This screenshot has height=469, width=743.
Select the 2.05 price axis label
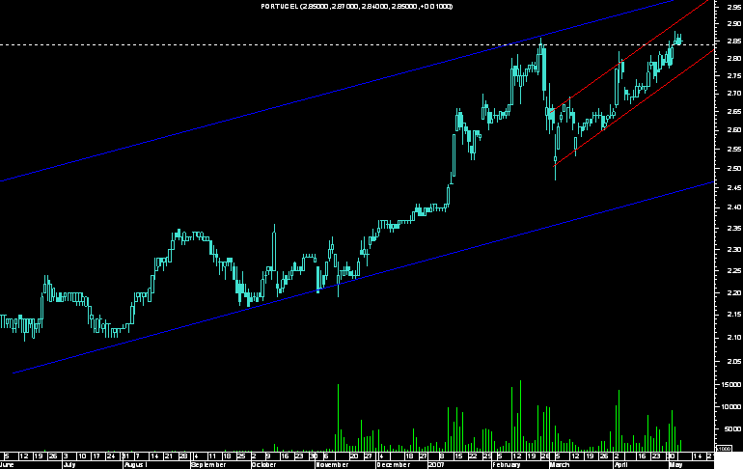(734, 361)
